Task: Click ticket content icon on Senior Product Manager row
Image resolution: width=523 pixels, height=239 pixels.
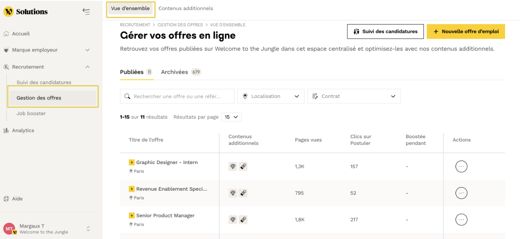Action: coord(243,219)
